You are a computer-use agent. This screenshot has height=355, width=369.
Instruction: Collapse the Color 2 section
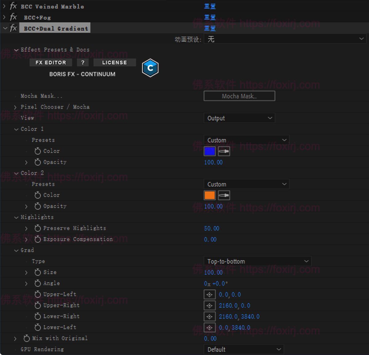click(16, 173)
